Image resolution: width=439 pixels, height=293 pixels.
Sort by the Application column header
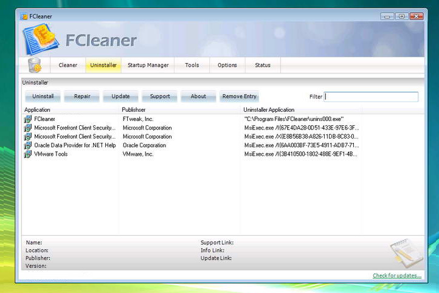(x=71, y=109)
